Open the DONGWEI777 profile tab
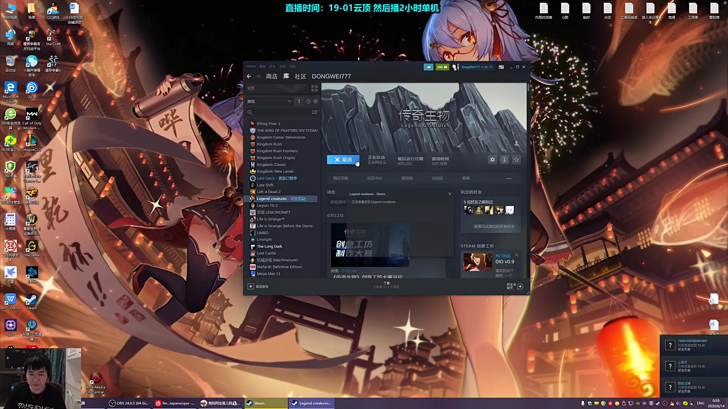 331,76
